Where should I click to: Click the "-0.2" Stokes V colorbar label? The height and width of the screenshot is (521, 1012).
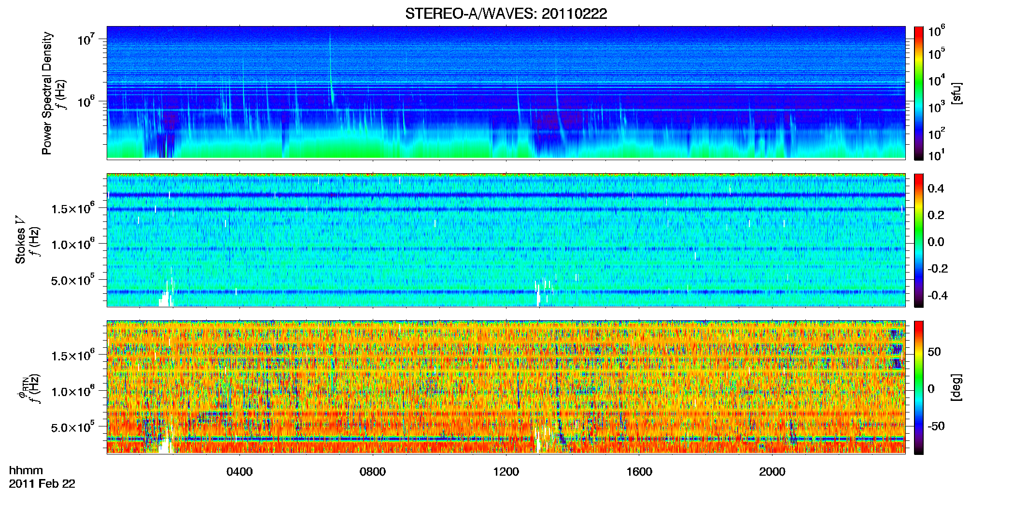pos(938,269)
